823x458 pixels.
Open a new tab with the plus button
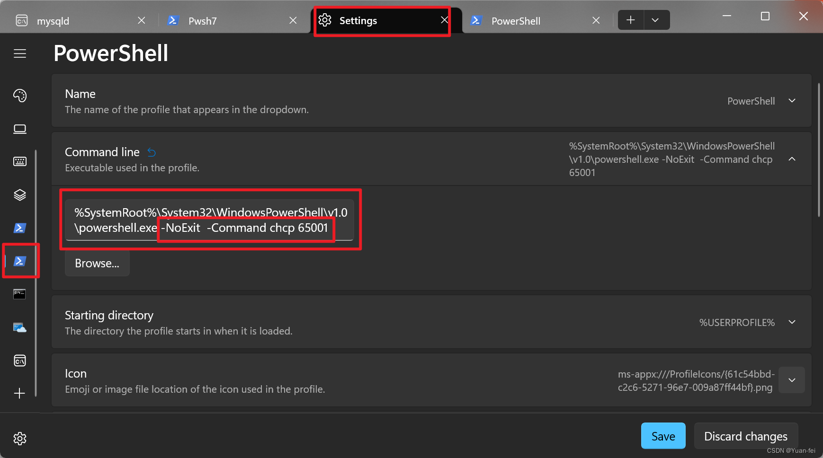631,20
